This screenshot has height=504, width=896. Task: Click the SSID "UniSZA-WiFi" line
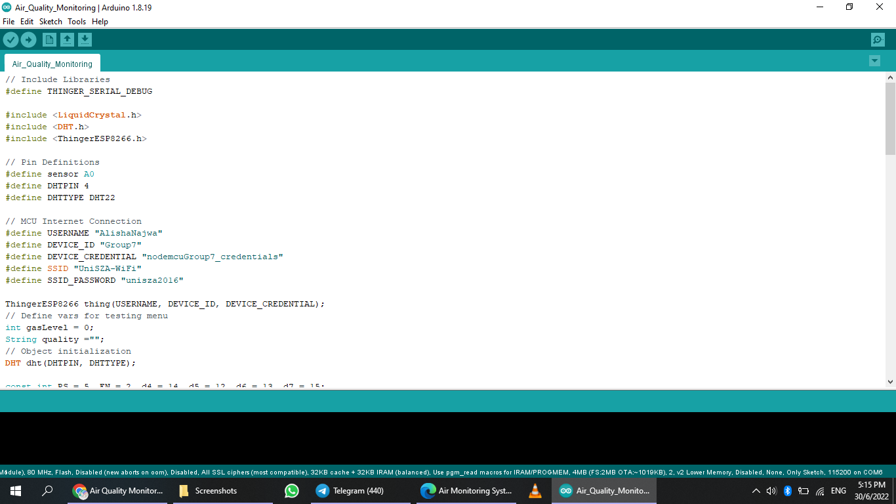click(x=73, y=268)
